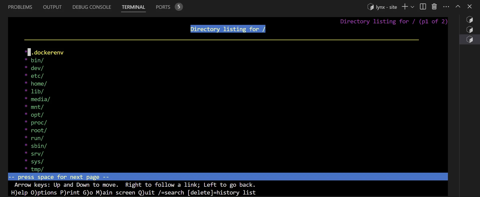Split the terminal with the split icon
This screenshot has height=197, width=480.
coord(423,7)
